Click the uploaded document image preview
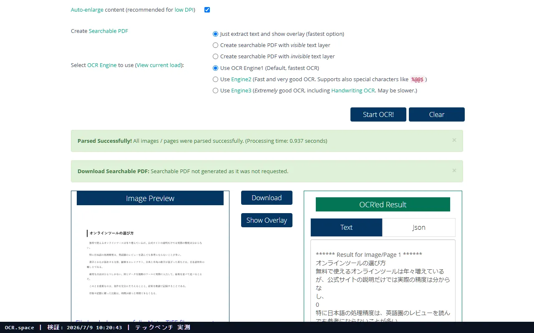The image size is (534, 333). [x=150, y=262]
